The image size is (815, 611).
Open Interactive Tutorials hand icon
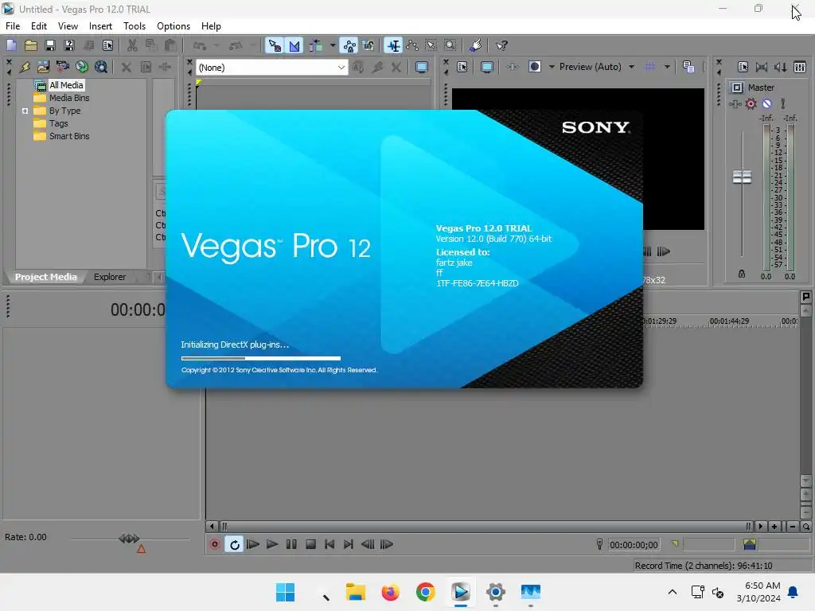tap(476, 45)
